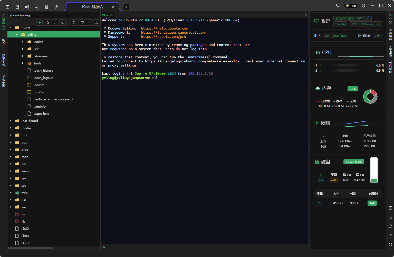
Task: Click the search magnifier in title bar
Action: [338, 6]
